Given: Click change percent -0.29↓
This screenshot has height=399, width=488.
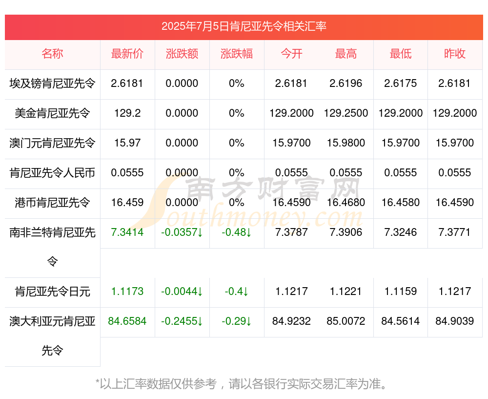Looking at the screenshot, I should (x=237, y=321).
